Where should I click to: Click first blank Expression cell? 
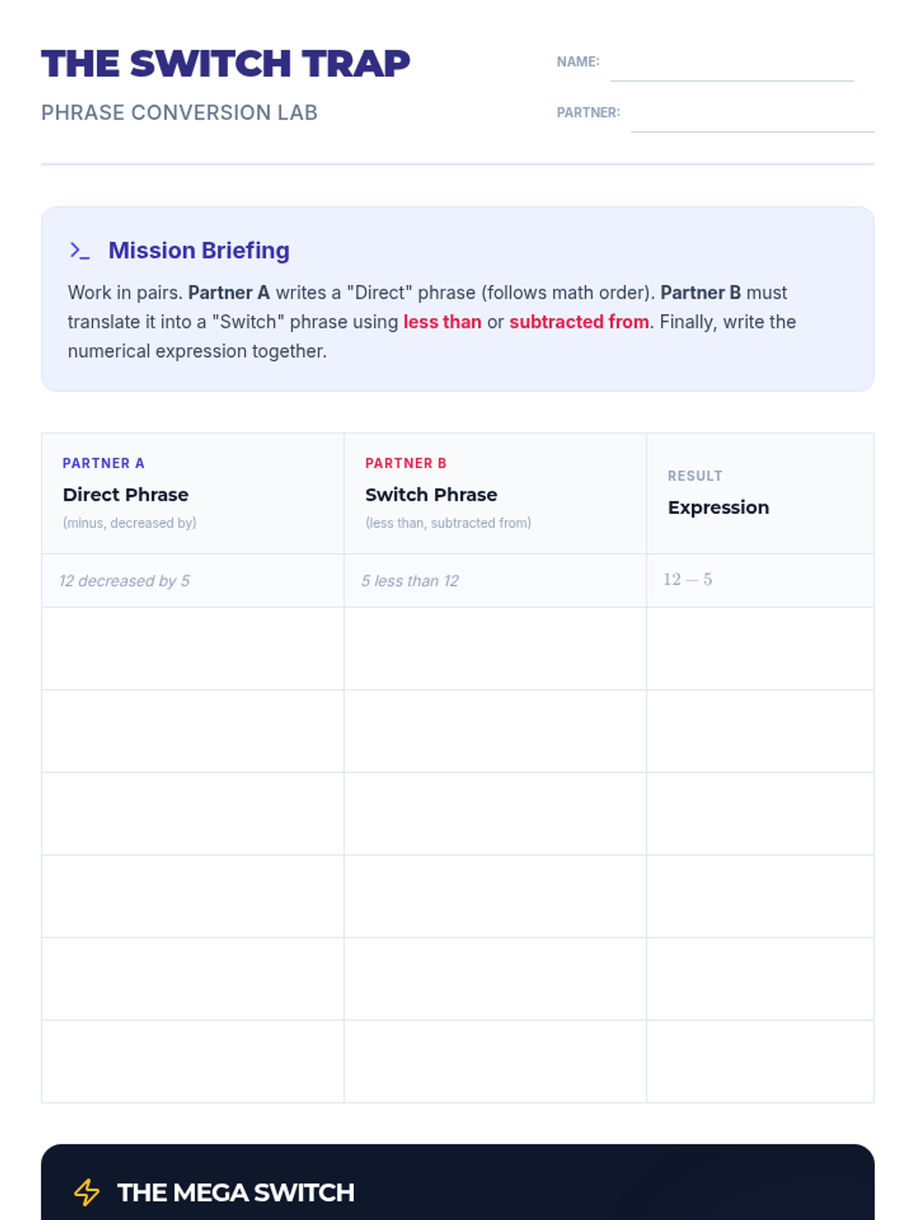[759, 649]
